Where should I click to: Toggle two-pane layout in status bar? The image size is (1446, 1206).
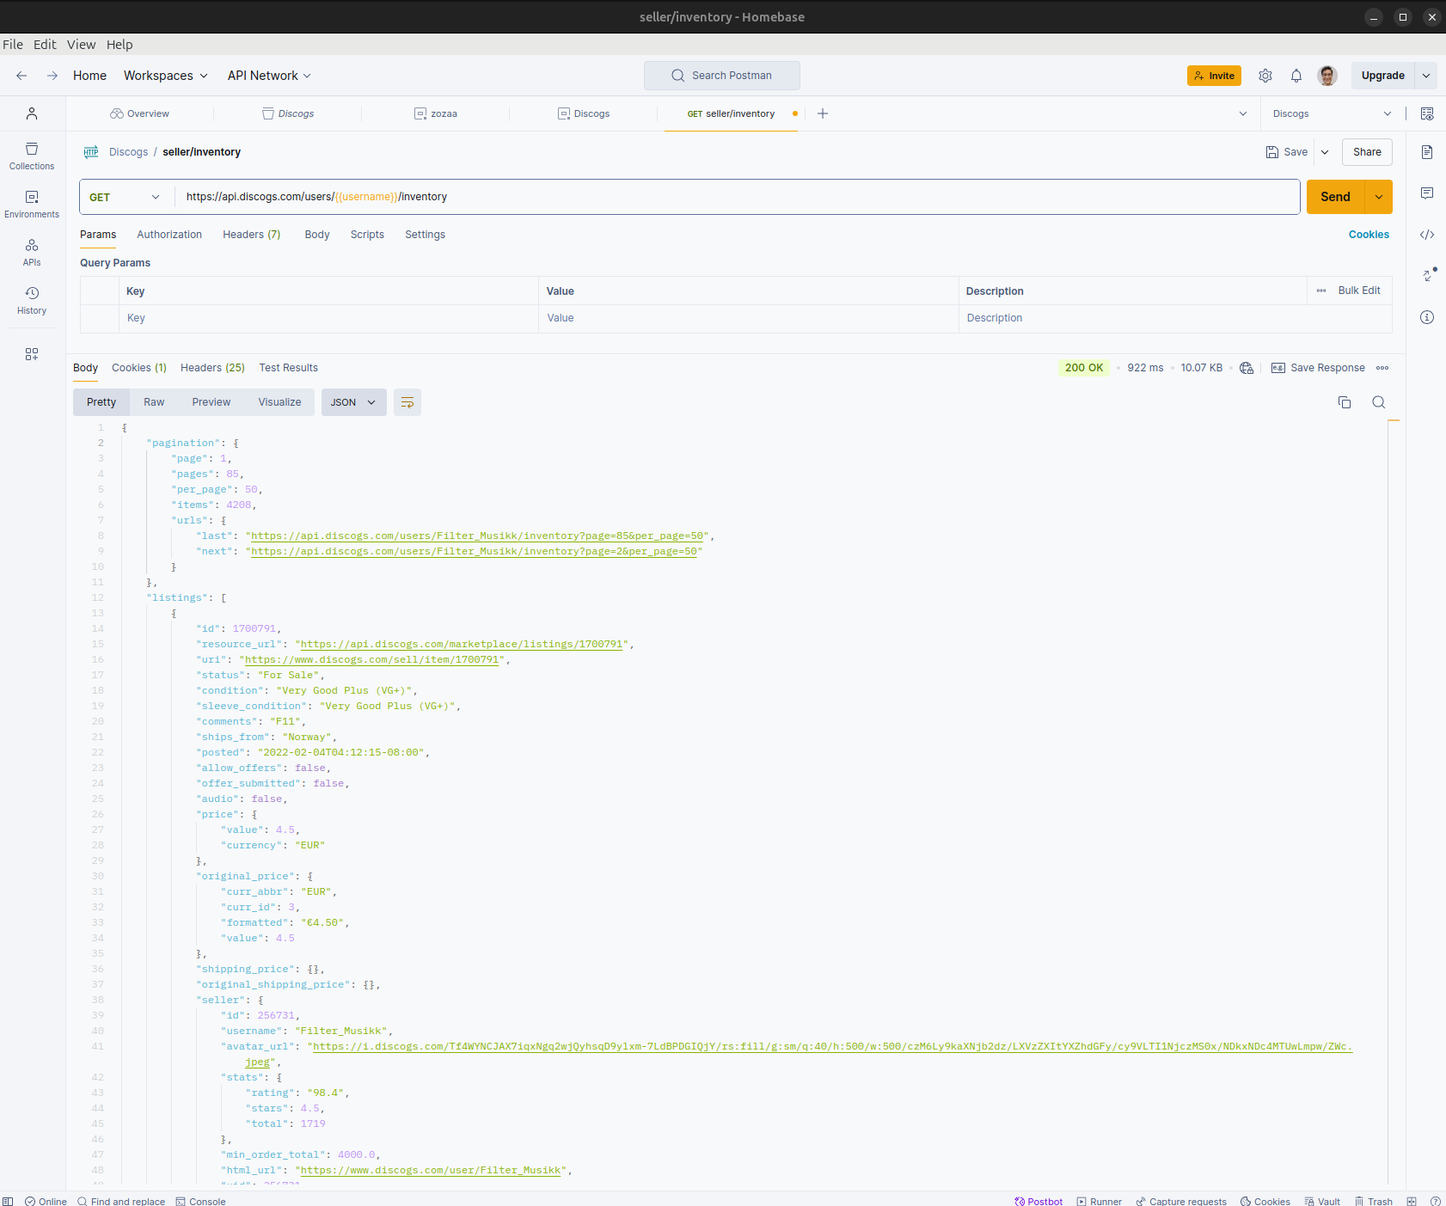1412,1201
